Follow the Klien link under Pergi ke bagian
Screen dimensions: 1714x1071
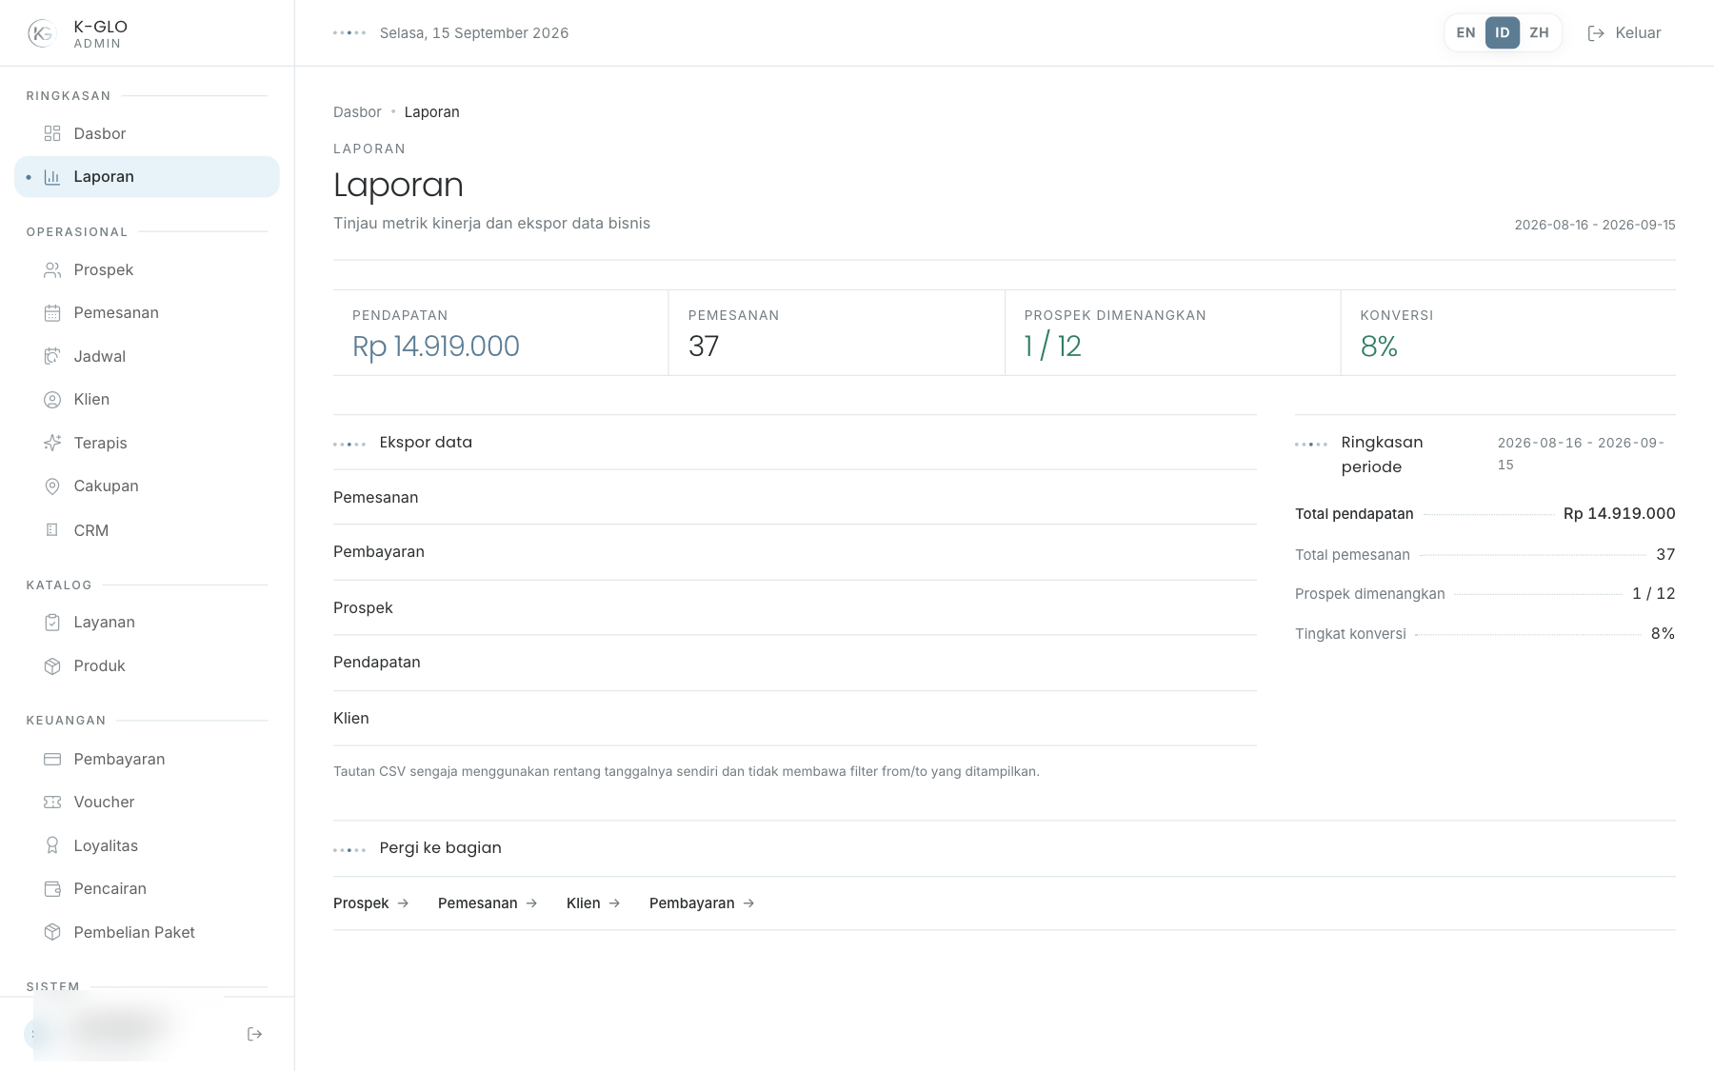pos(593,903)
